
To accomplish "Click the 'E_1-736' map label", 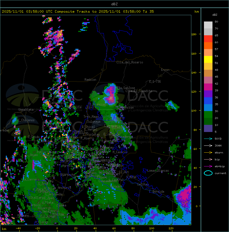I will [155, 82].
